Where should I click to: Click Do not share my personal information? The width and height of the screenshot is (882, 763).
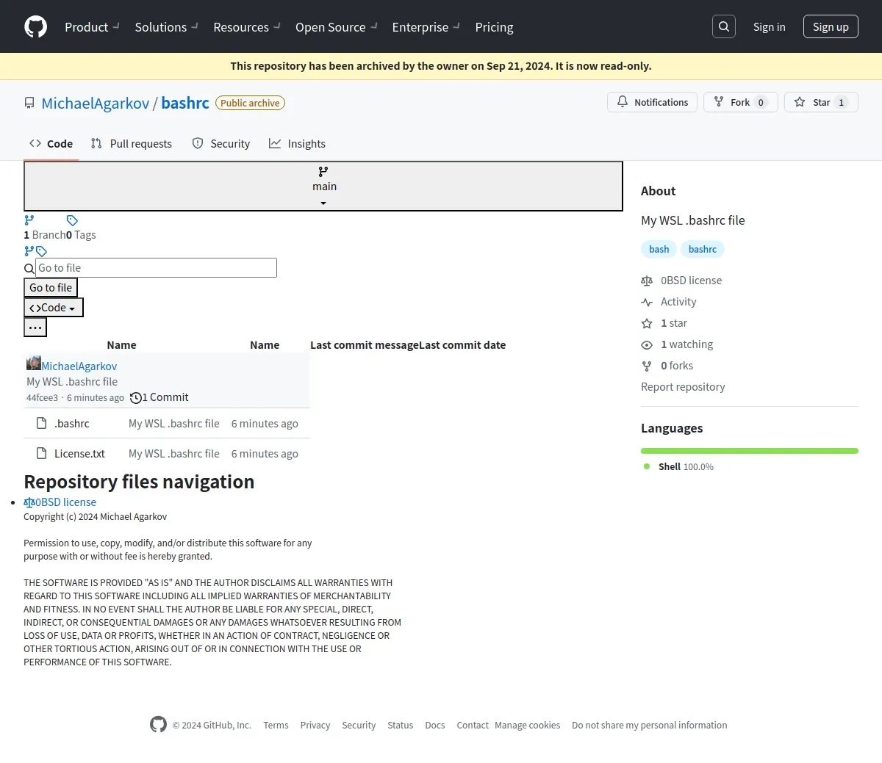(650, 725)
